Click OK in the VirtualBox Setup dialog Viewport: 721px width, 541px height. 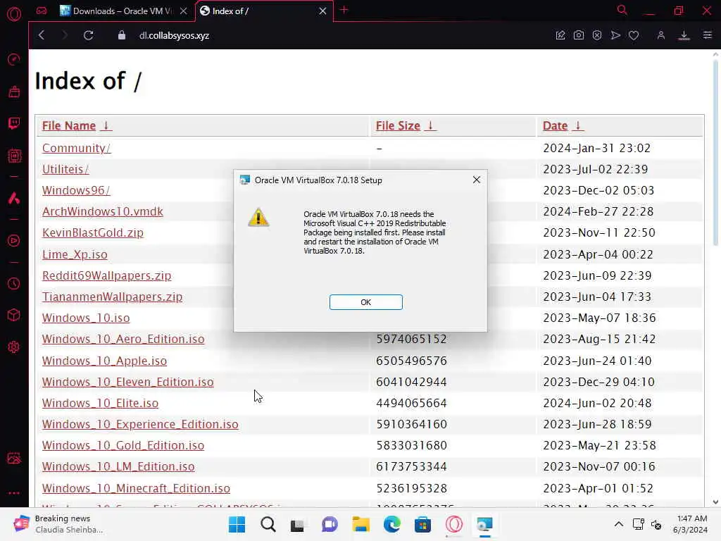pyautogui.click(x=365, y=302)
